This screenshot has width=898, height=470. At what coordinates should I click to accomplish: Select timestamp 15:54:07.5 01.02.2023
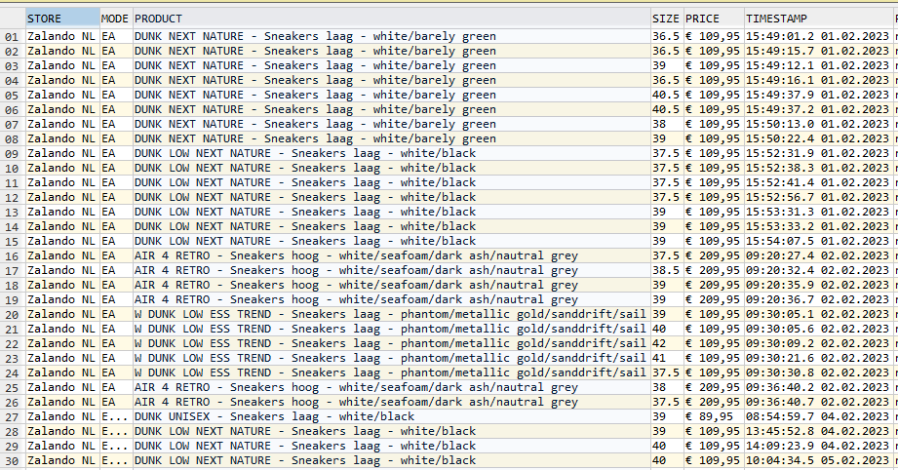click(x=819, y=241)
